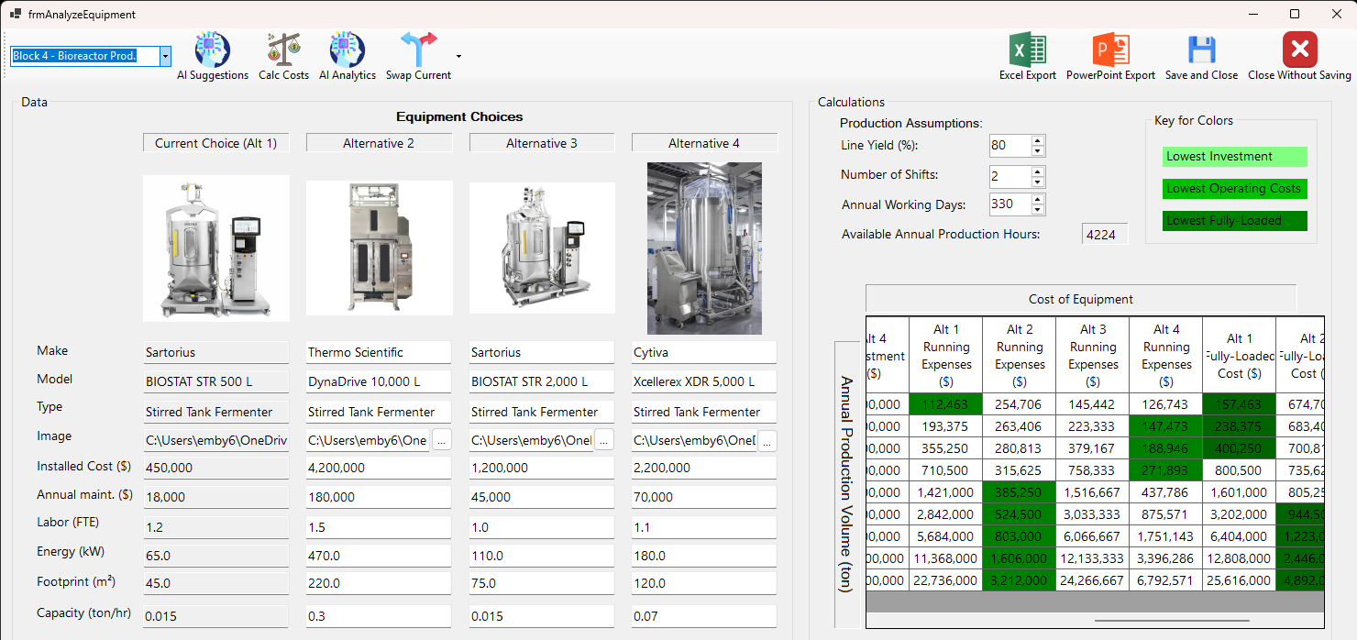Click Line Yield value field 80
Image resolution: width=1357 pixels, height=640 pixels.
1010,146
